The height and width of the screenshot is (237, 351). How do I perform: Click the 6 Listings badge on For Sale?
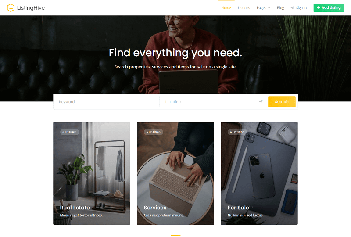coord(237,132)
